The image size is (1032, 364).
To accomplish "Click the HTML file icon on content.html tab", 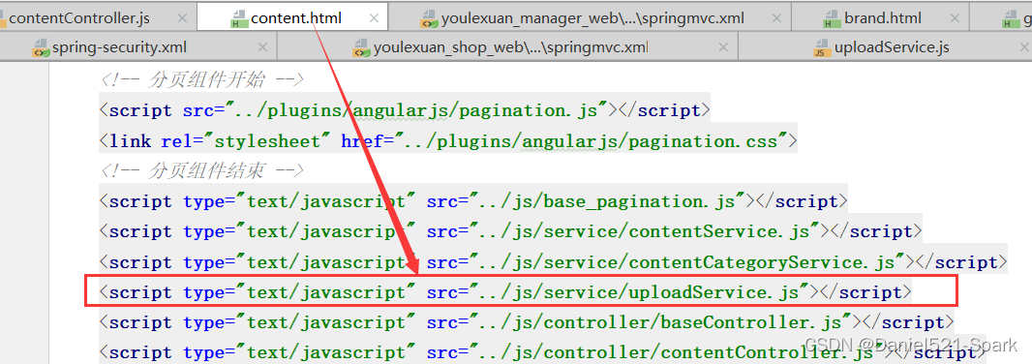I will click(238, 19).
